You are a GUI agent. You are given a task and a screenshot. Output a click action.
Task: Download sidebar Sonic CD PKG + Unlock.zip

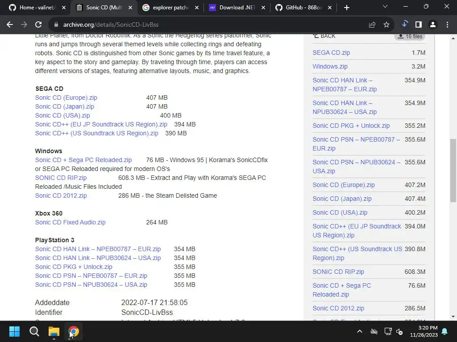tap(351, 126)
